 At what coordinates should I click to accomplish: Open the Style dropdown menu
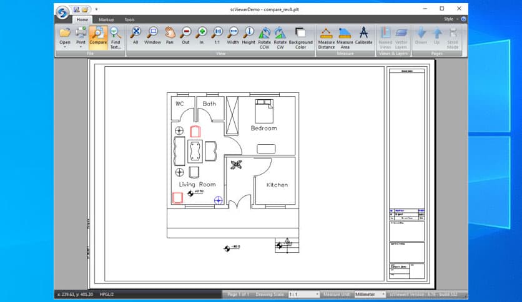click(x=451, y=19)
